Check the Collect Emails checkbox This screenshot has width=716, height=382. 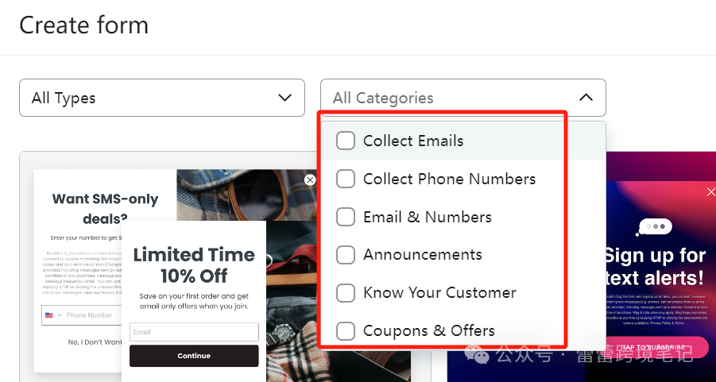pyautogui.click(x=346, y=141)
